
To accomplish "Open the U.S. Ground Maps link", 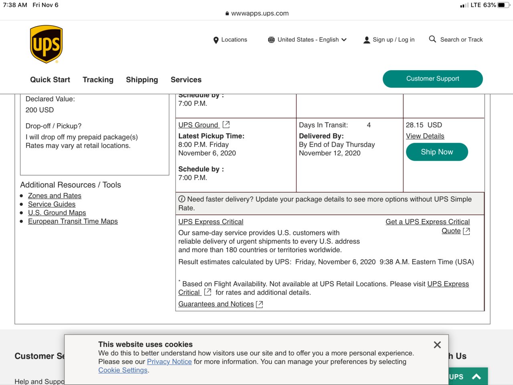I will 57,213.
